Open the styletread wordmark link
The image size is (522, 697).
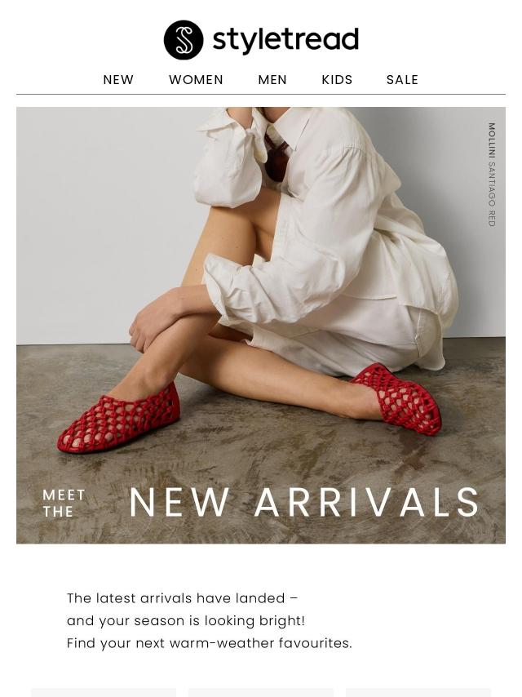[285, 39]
